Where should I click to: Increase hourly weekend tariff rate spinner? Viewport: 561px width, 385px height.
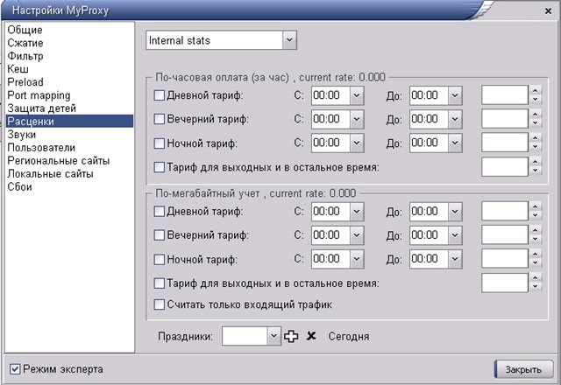point(536,162)
